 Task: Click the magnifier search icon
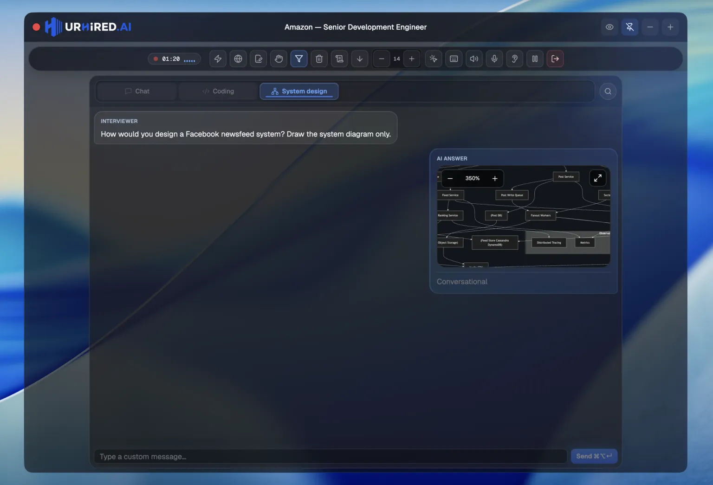pyautogui.click(x=608, y=91)
